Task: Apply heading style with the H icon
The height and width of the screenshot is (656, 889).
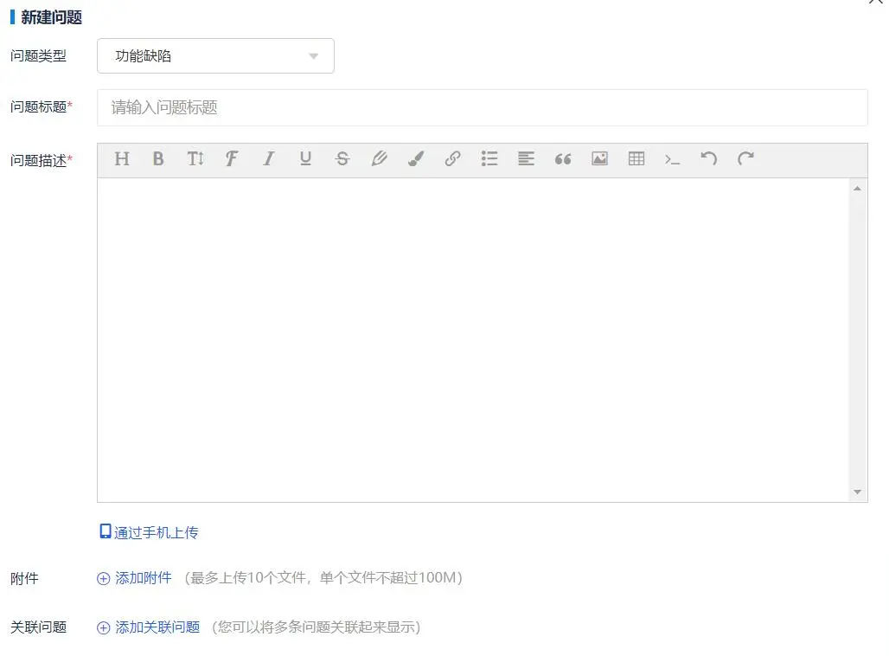Action: [121, 158]
